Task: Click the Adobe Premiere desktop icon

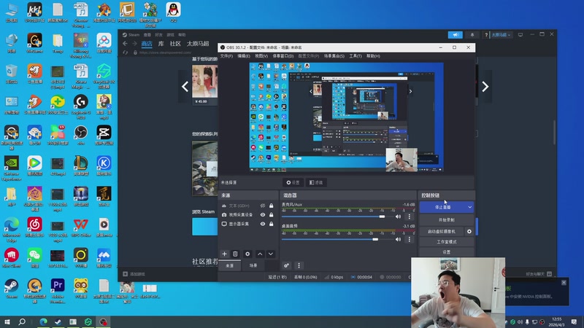Action: (x=58, y=290)
